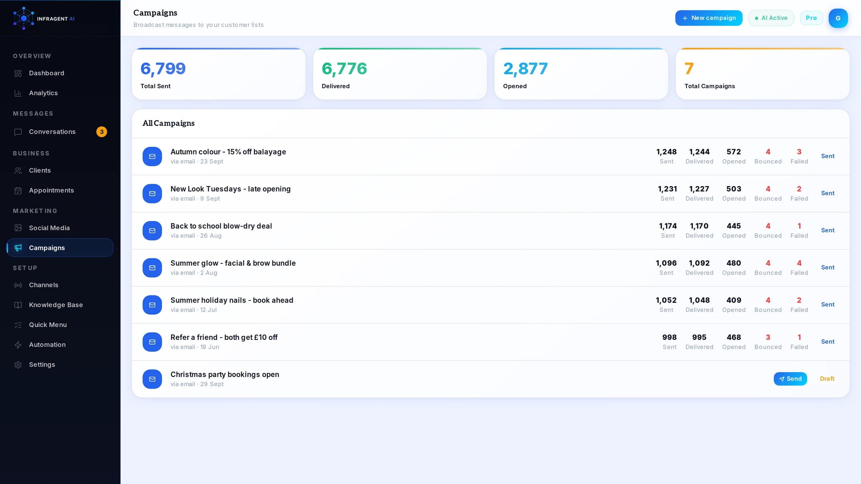Open Conversations chat bubble icon

pyautogui.click(x=18, y=132)
